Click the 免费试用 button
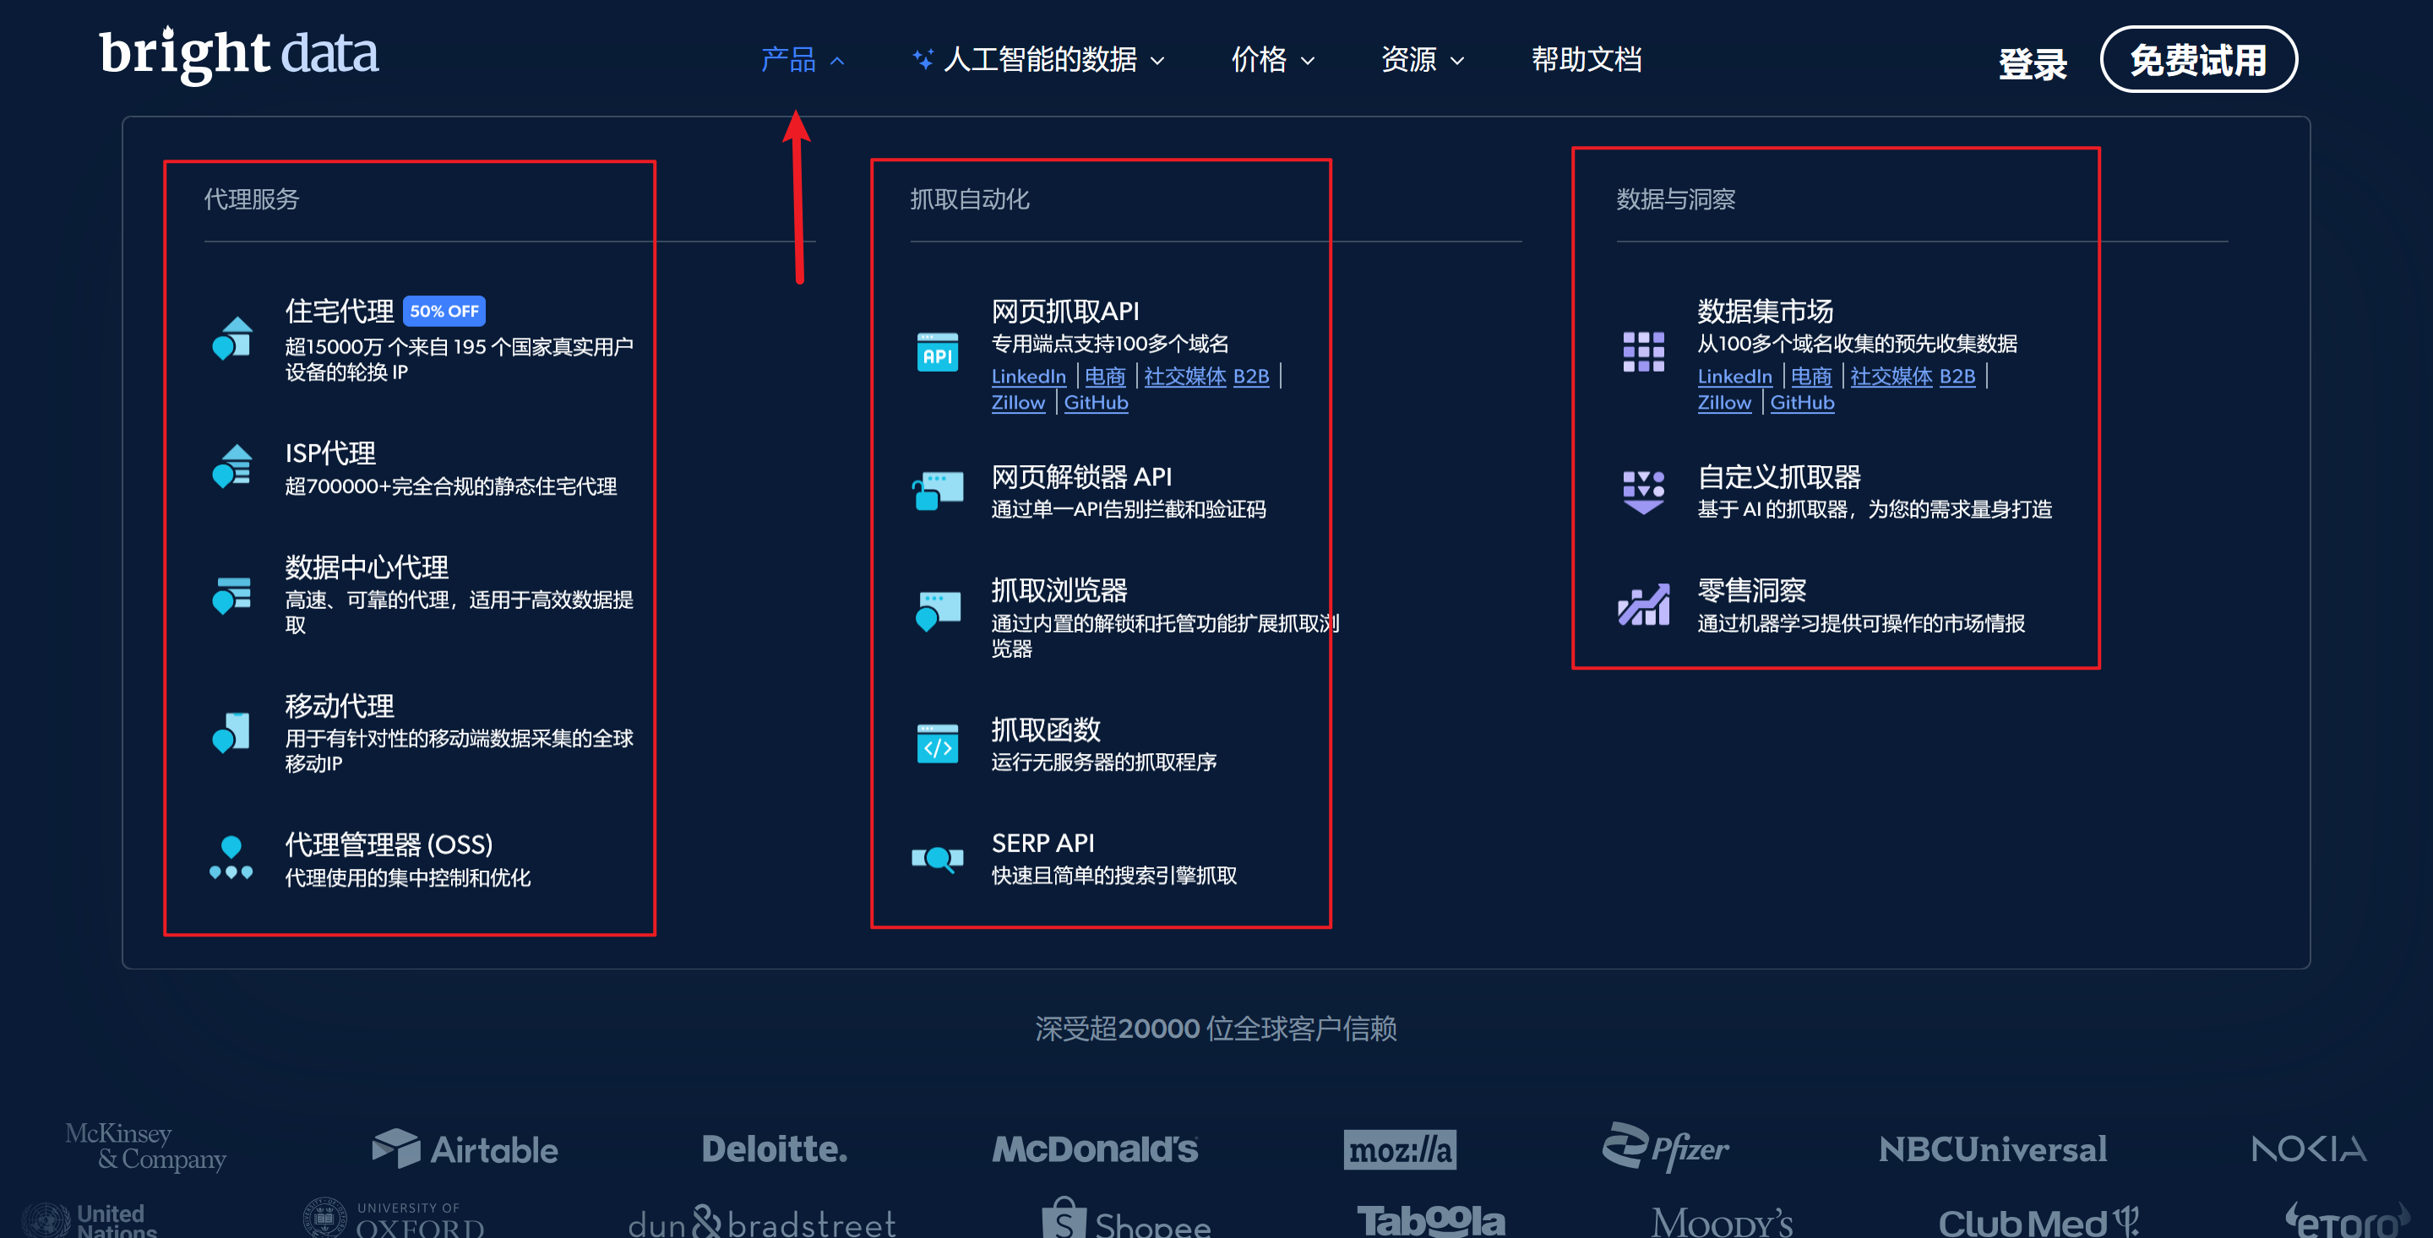Image resolution: width=2433 pixels, height=1238 pixels. (2198, 61)
